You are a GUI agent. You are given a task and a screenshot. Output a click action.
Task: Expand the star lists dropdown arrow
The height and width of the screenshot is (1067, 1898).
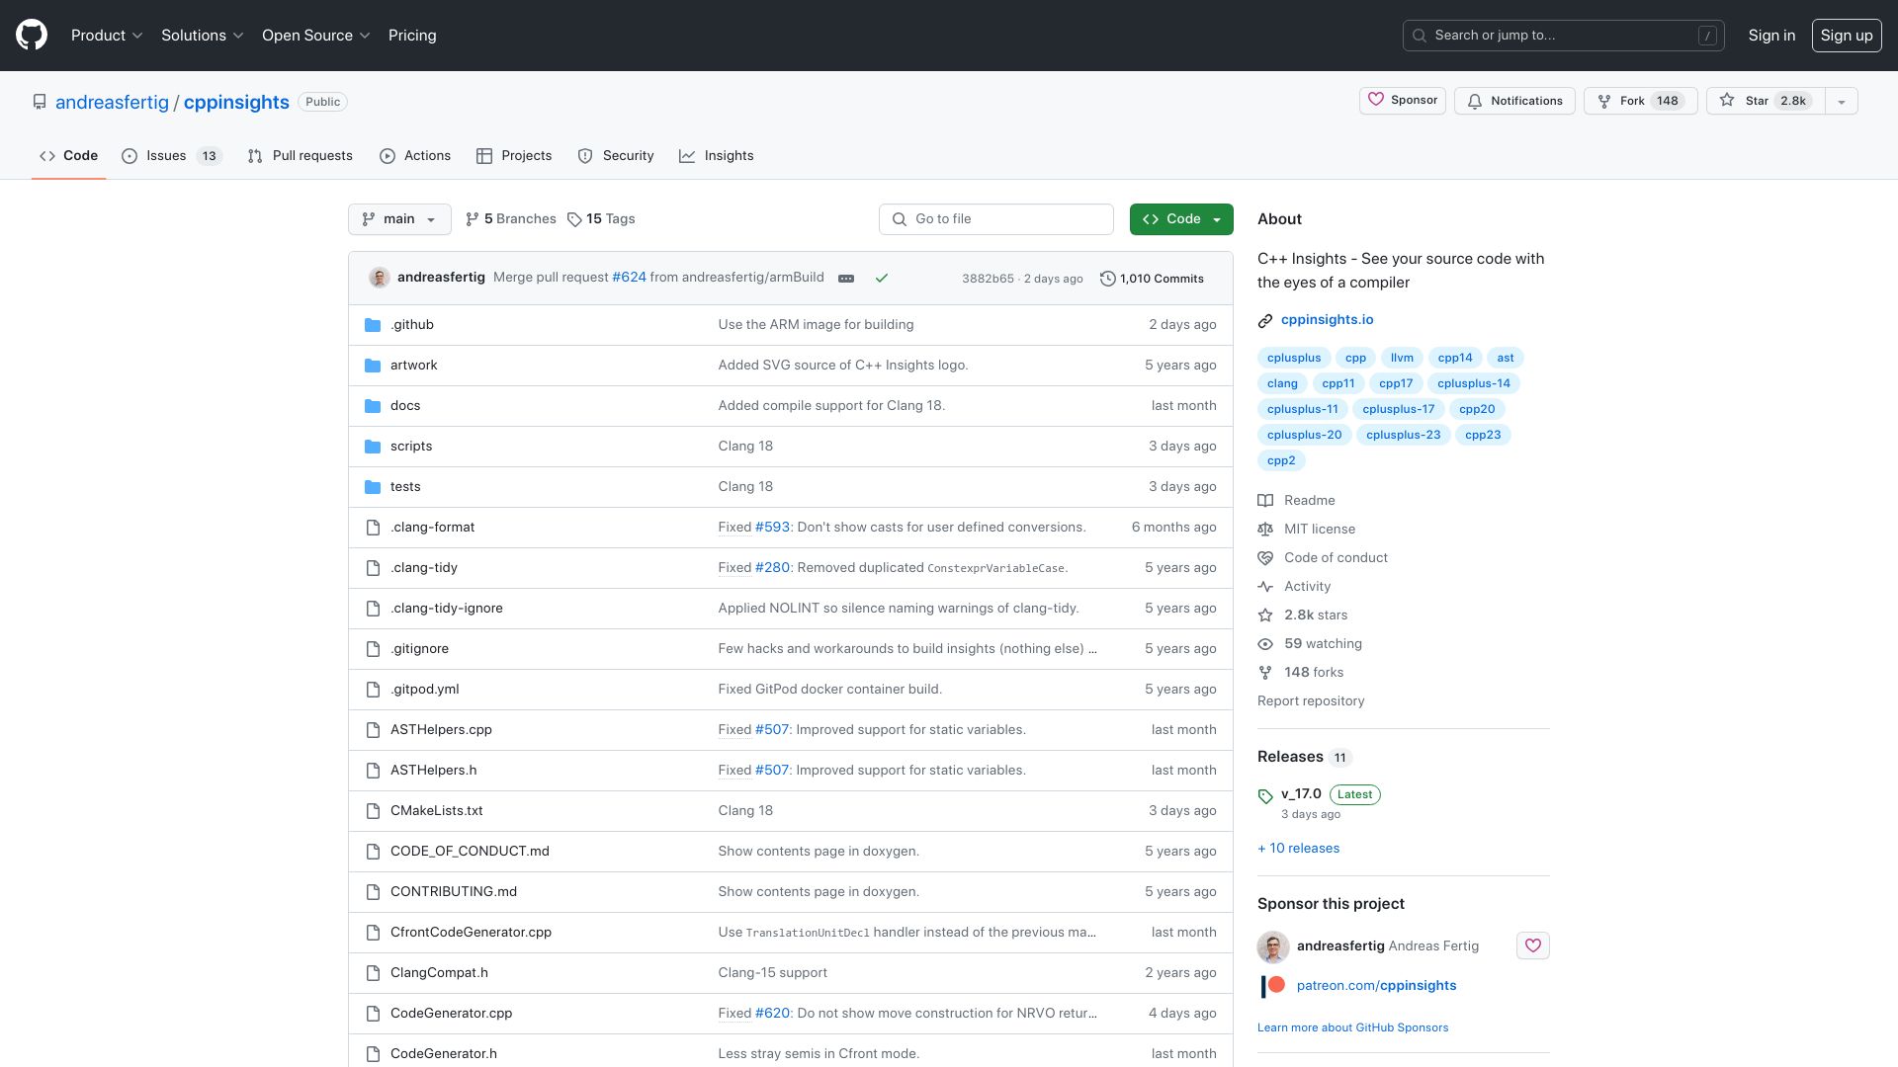click(1841, 101)
